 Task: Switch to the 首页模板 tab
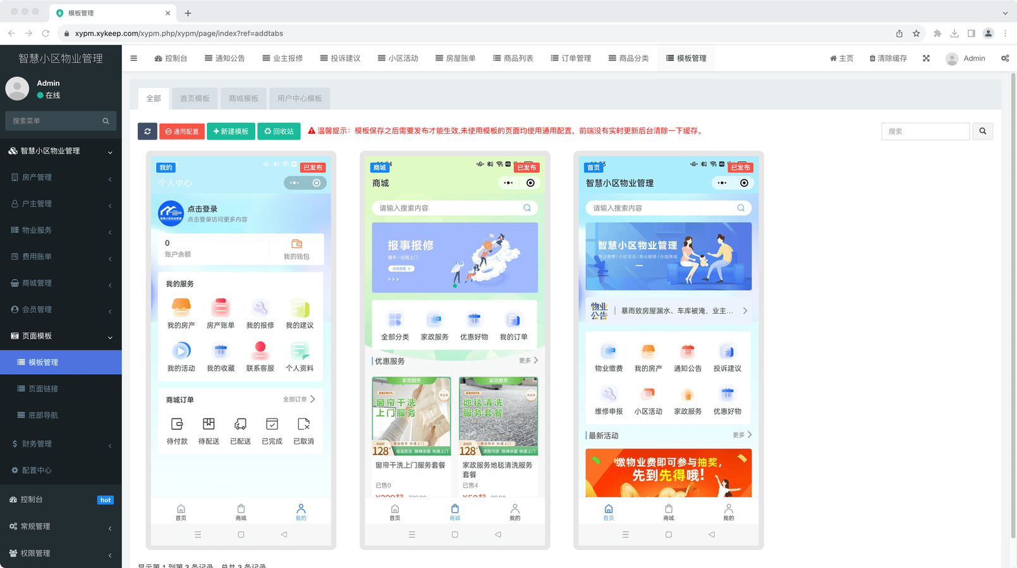pyautogui.click(x=195, y=98)
